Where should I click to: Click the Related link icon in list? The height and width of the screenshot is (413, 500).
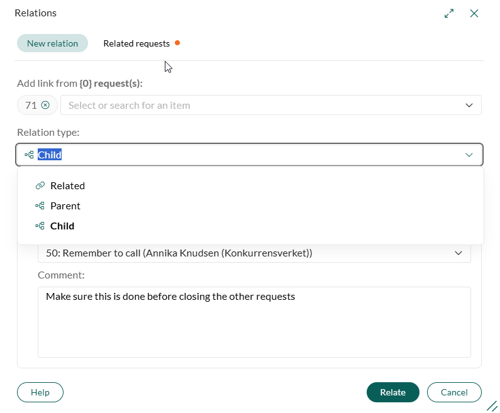(x=40, y=185)
